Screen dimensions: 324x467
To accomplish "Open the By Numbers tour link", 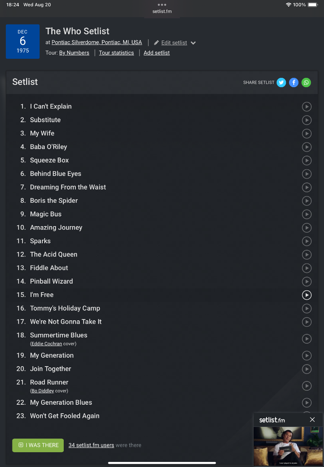I will click(74, 53).
